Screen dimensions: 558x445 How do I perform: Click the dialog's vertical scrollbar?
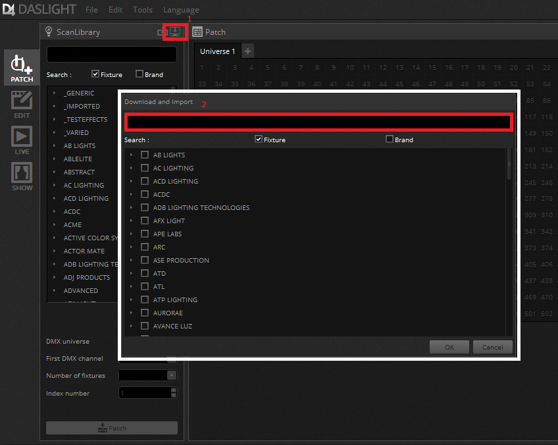[x=509, y=164]
